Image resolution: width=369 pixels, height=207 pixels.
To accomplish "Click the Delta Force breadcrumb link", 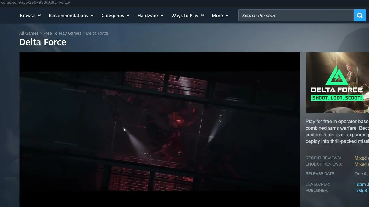I will 97,33.
